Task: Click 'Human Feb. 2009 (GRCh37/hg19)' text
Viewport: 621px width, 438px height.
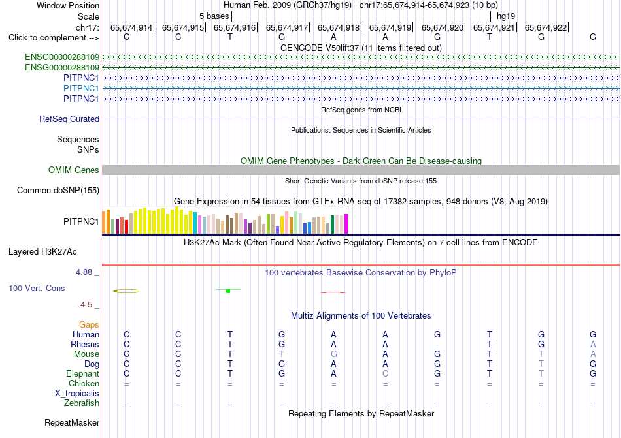Action: coord(288,5)
